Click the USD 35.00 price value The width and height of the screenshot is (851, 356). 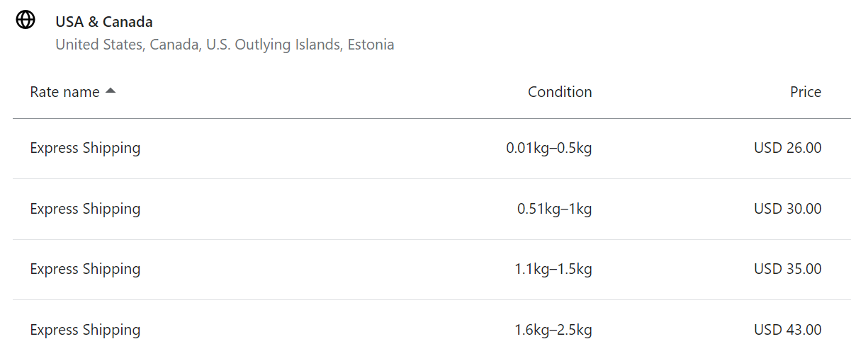(788, 269)
